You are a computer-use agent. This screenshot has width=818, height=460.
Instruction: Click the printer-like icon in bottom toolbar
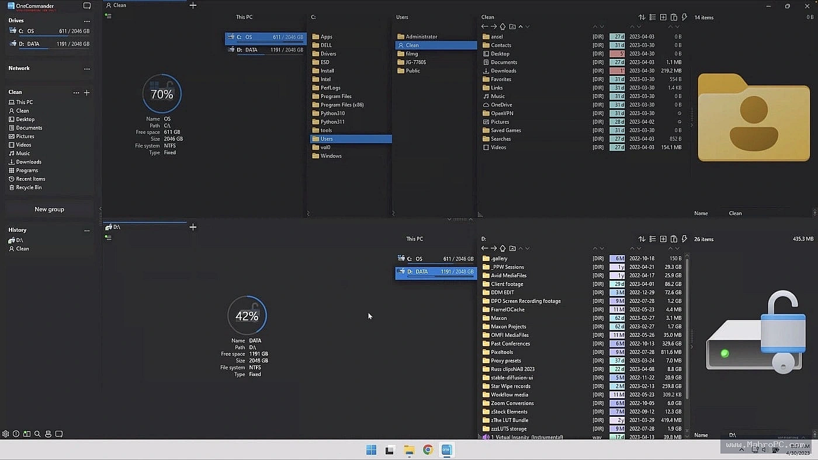pos(48,434)
